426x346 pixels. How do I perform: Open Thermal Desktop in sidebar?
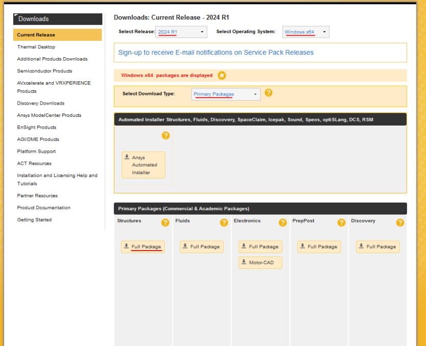click(x=36, y=47)
